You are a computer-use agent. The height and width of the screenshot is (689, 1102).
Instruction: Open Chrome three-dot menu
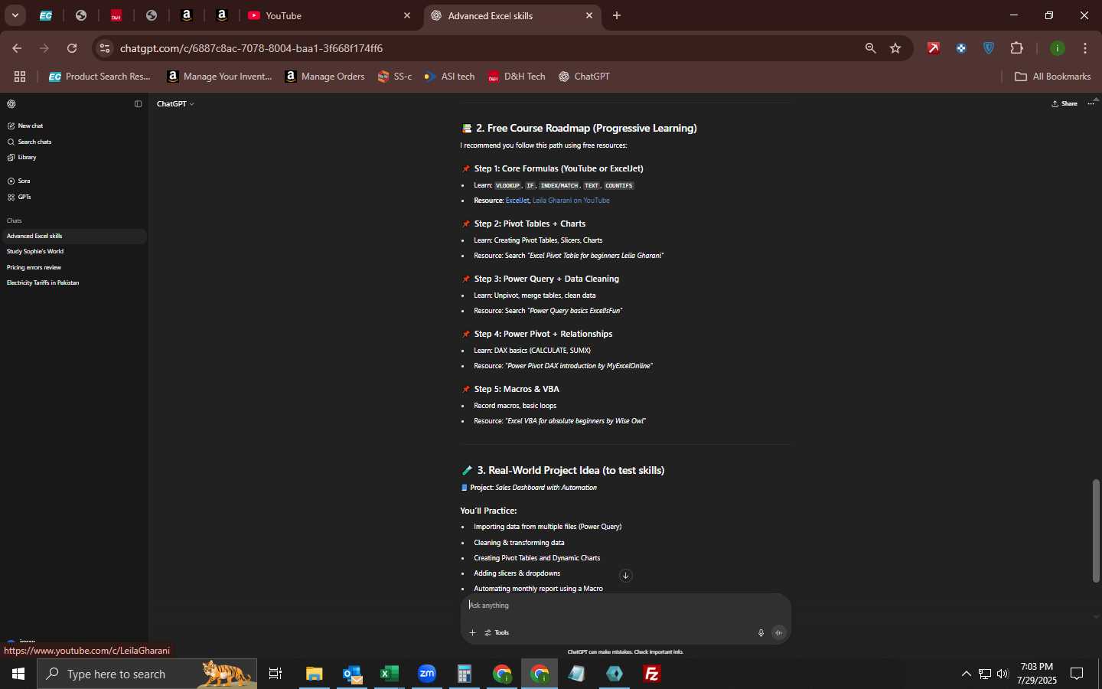pyautogui.click(x=1086, y=48)
